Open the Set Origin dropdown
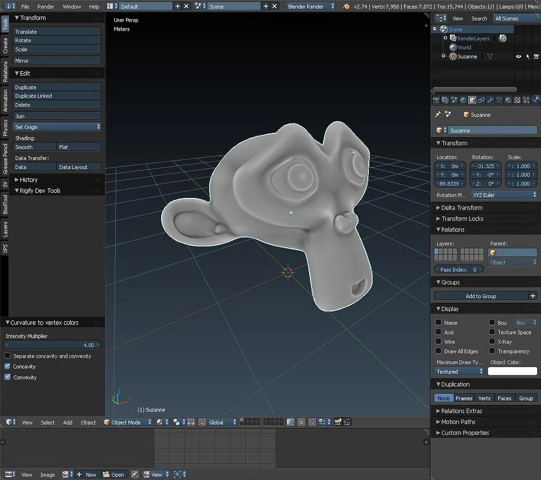Image resolution: width=541 pixels, height=480 pixels. pos(57,127)
